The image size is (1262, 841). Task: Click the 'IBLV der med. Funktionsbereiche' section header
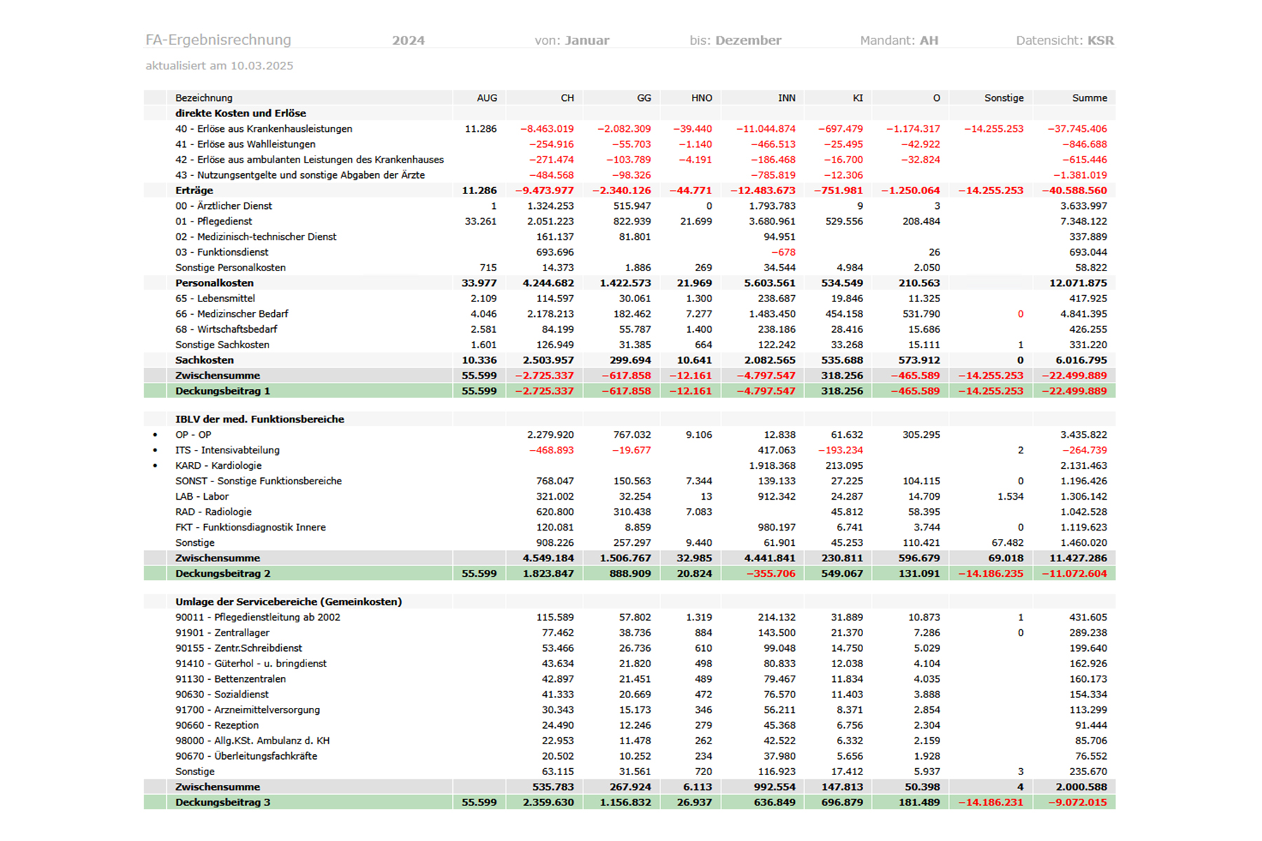pyautogui.click(x=259, y=419)
